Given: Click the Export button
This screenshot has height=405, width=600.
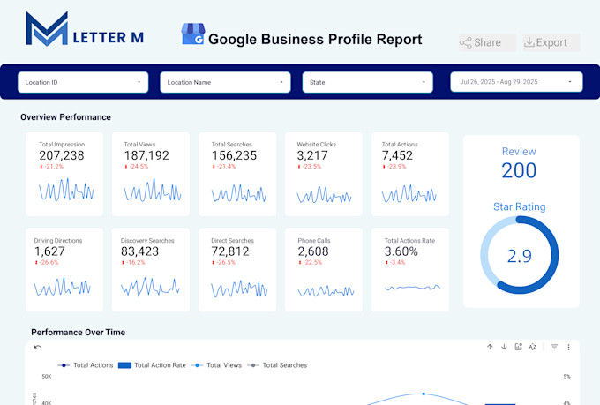Looking at the screenshot, I should tap(551, 42).
